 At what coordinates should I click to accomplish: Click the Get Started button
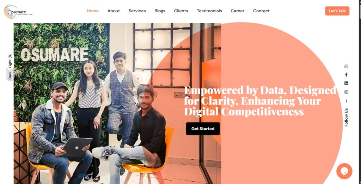point(203,129)
